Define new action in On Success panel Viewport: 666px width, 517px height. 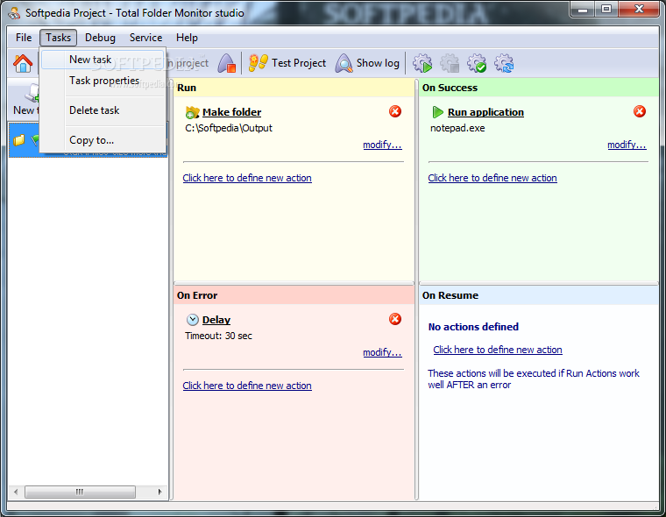coord(492,178)
